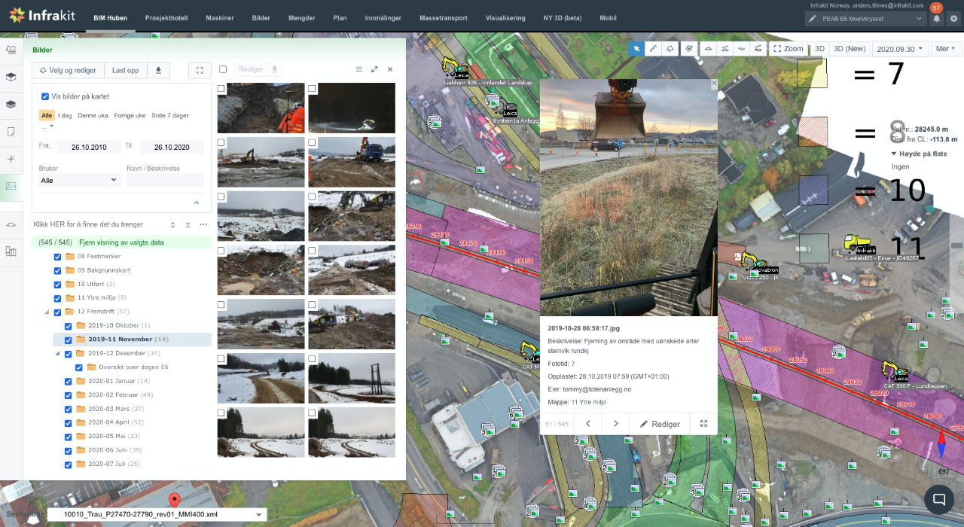Open the layers stack sidebar icon
This screenshot has width=964, height=527.
(x=11, y=104)
